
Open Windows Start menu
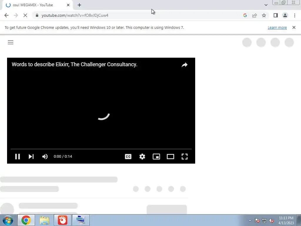(8, 220)
